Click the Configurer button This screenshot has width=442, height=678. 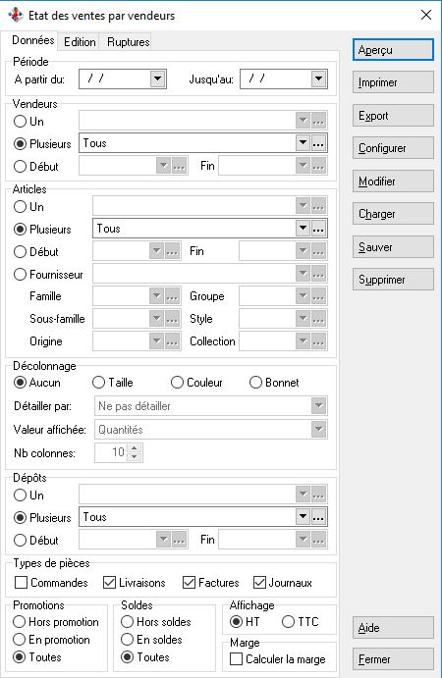[393, 148]
